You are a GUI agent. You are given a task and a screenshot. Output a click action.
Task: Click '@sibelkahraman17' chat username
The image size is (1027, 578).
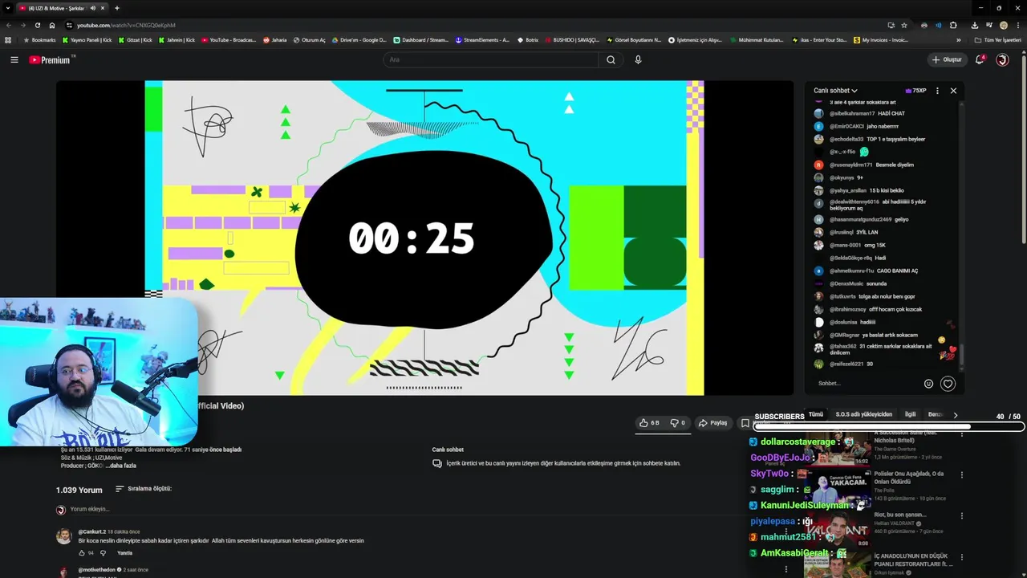pos(852,113)
